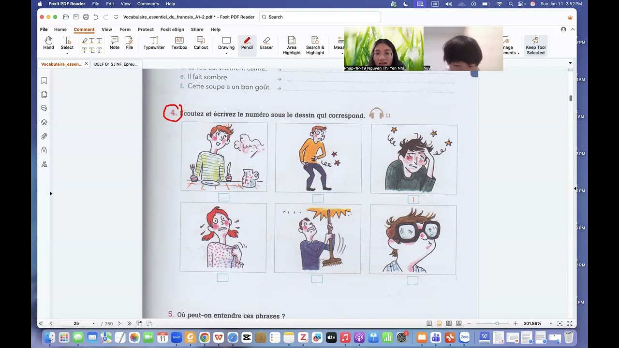Open the quick access customize dropdown

(116, 17)
